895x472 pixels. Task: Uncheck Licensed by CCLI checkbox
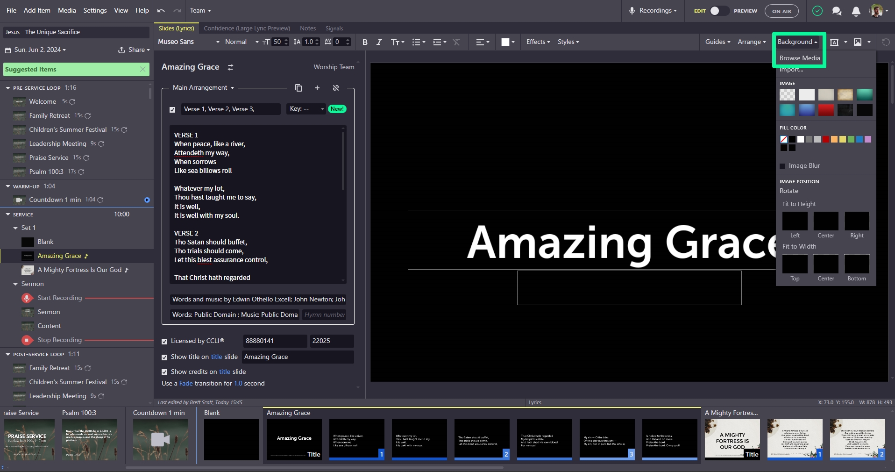coord(164,341)
